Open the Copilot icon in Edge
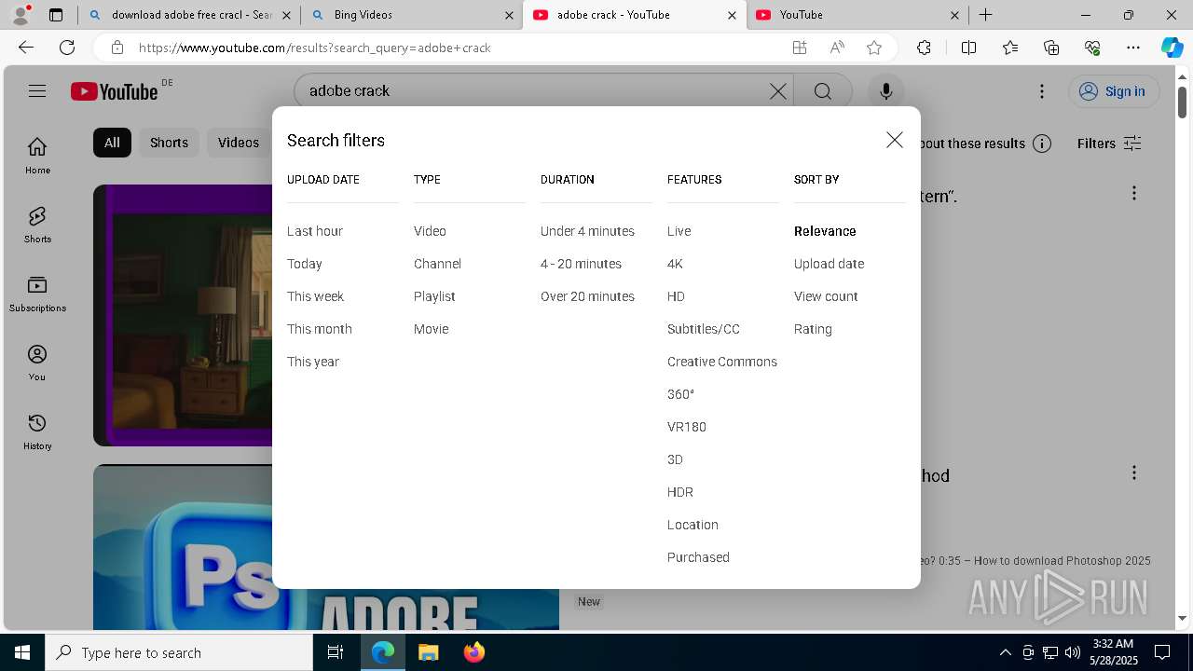This screenshot has height=671, width=1193. click(1172, 48)
